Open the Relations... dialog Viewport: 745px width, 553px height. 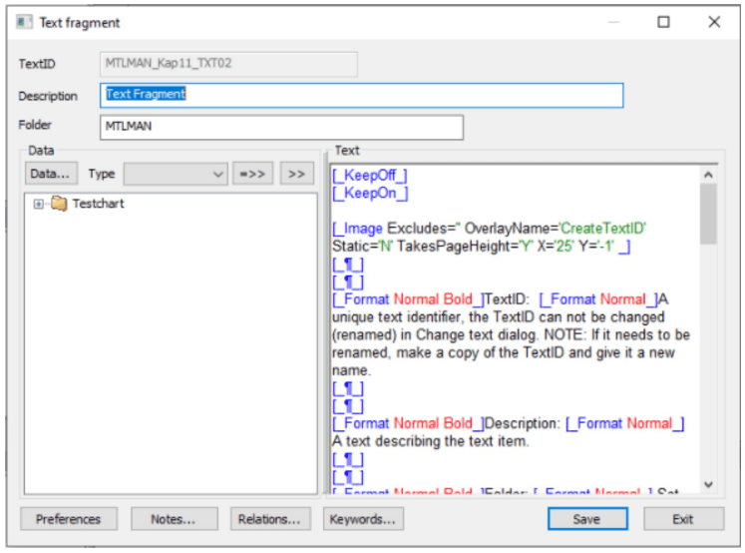[x=269, y=519]
